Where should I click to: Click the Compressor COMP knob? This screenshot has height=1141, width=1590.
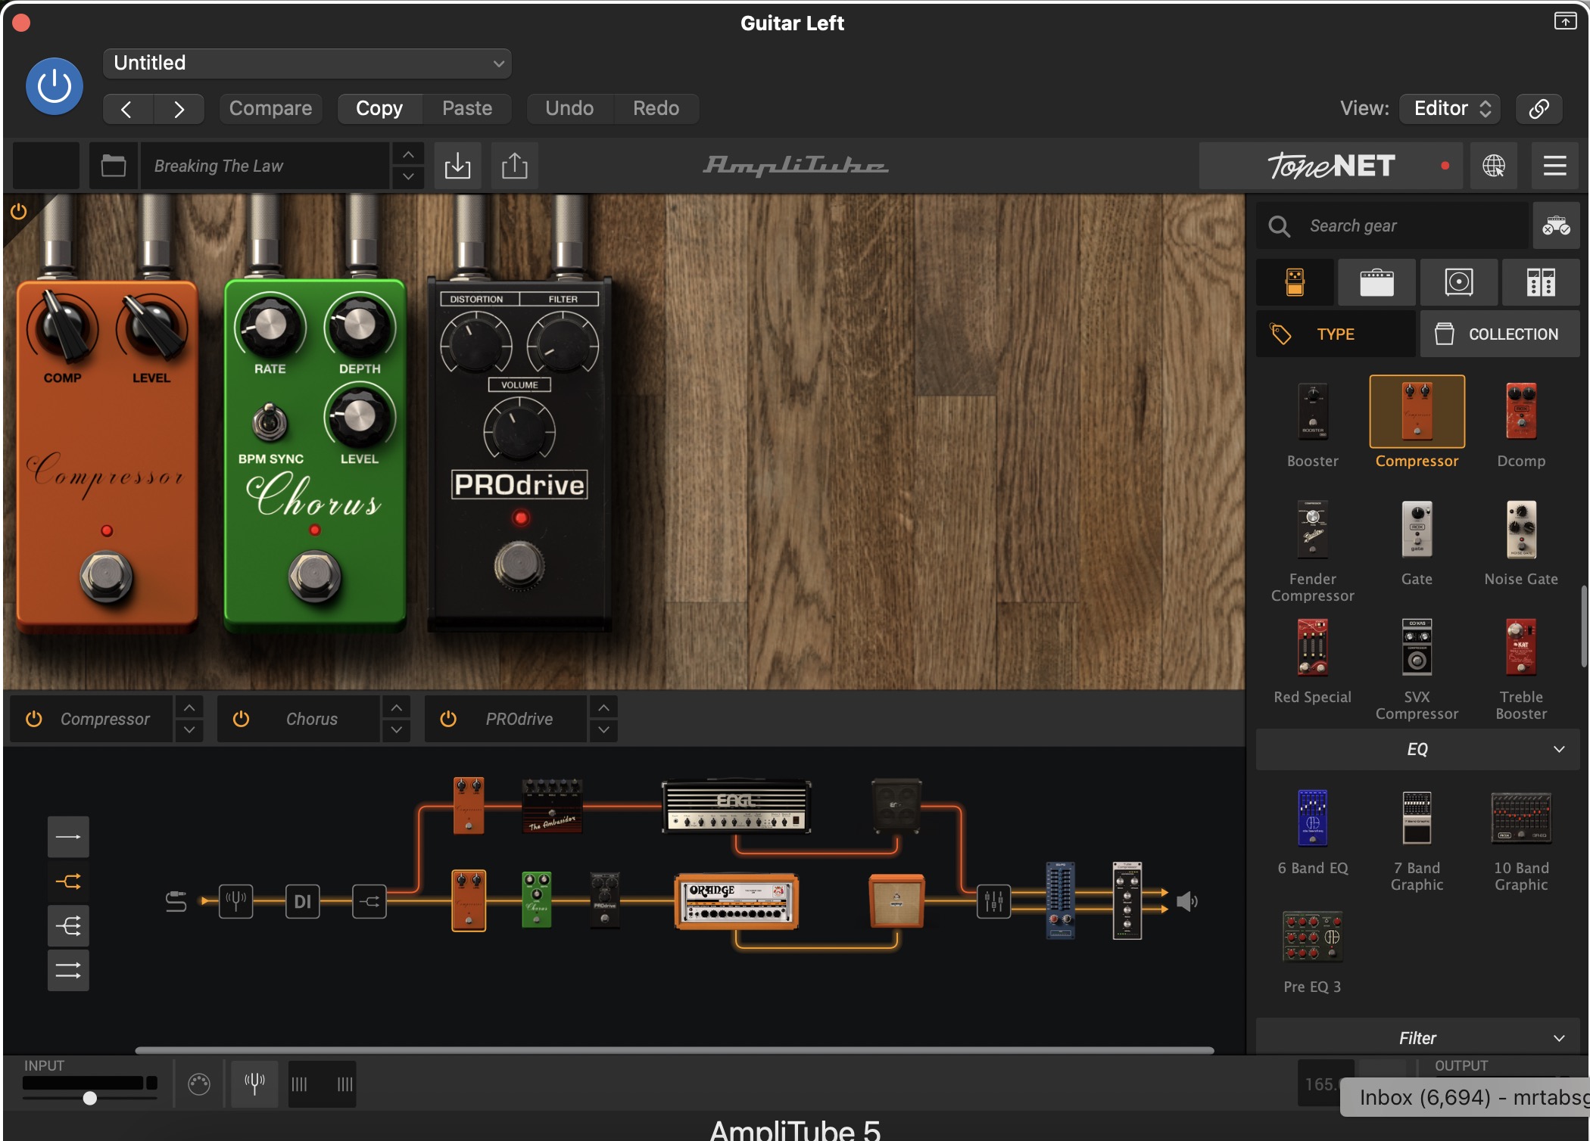pyautogui.click(x=63, y=329)
